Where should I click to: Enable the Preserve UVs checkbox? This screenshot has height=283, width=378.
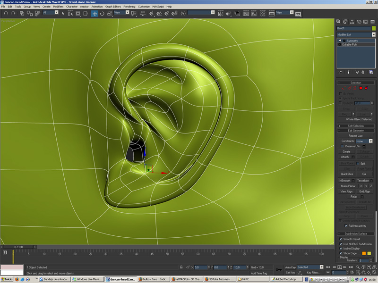(x=342, y=146)
